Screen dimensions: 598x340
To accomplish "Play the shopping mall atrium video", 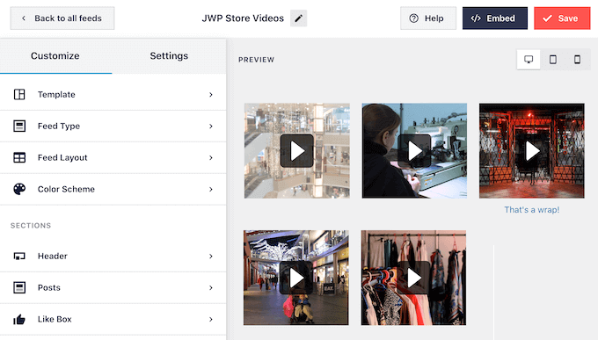I will [296, 151].
